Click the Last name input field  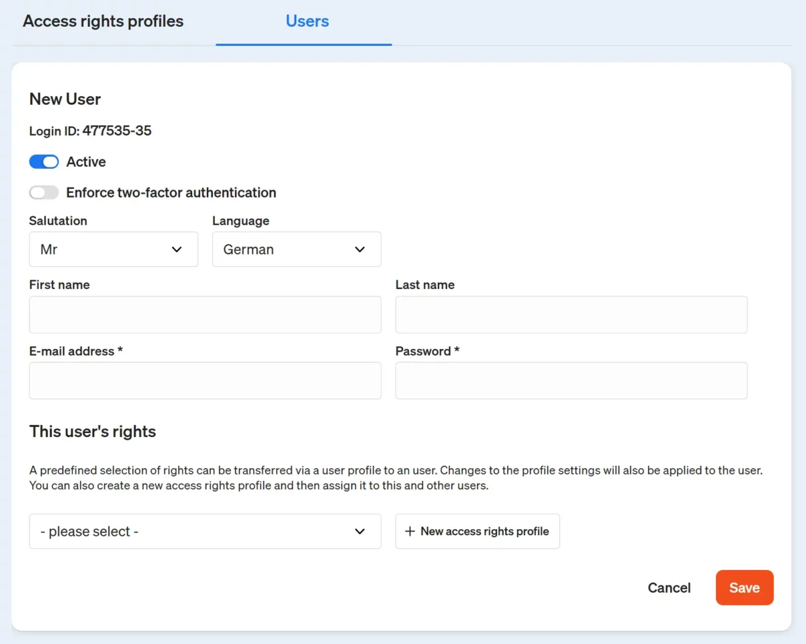[x=571, y=314]
